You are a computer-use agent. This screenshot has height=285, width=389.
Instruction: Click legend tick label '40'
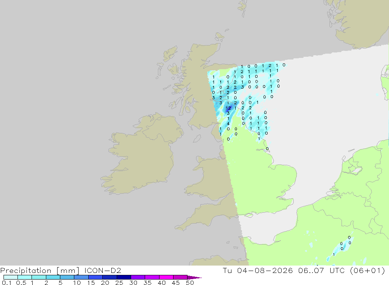(161, 283)
